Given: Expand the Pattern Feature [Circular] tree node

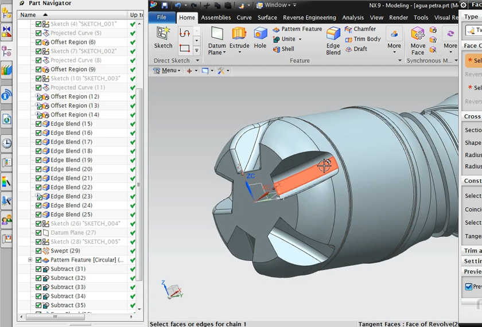Looking at the screenshot, I should point(30,260).
